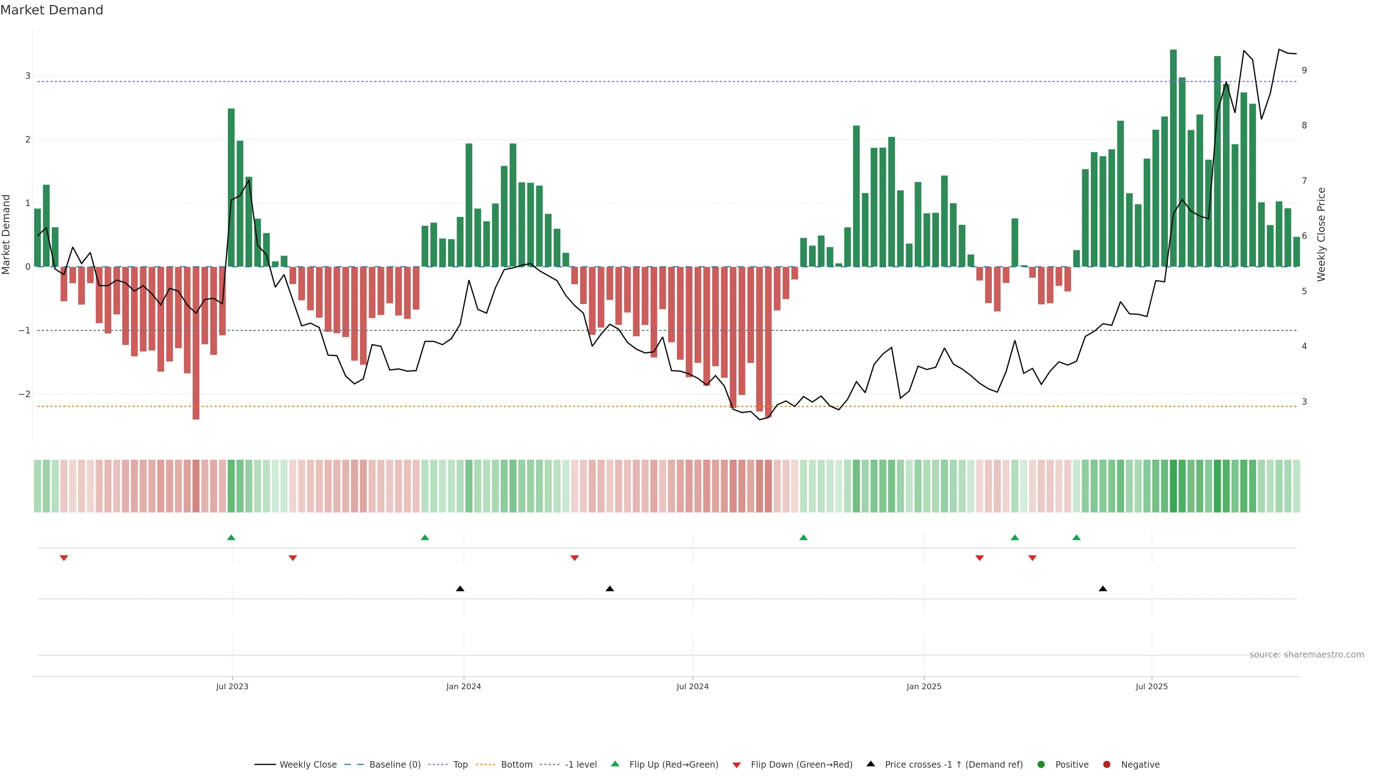Viewport: 1382px width, 777px height.
Task: Click the source: sharemaestro.com text
Action: 1306,655
